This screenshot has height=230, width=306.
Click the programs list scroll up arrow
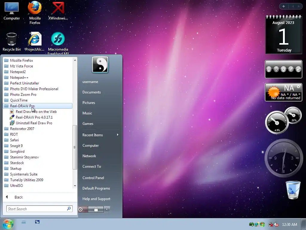(75, 60)
